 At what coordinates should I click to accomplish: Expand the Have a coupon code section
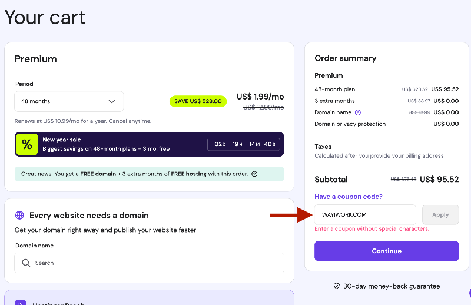pos(349,197)
